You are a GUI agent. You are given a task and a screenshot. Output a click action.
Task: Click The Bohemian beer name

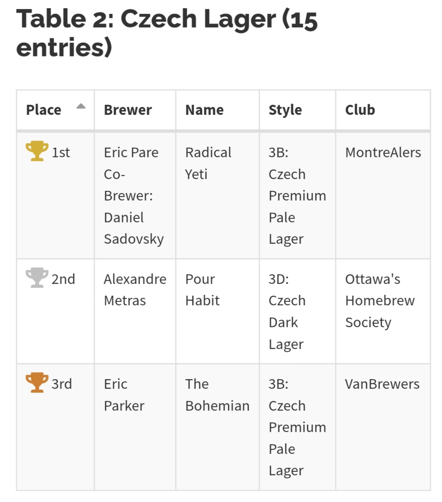point(217,395)
